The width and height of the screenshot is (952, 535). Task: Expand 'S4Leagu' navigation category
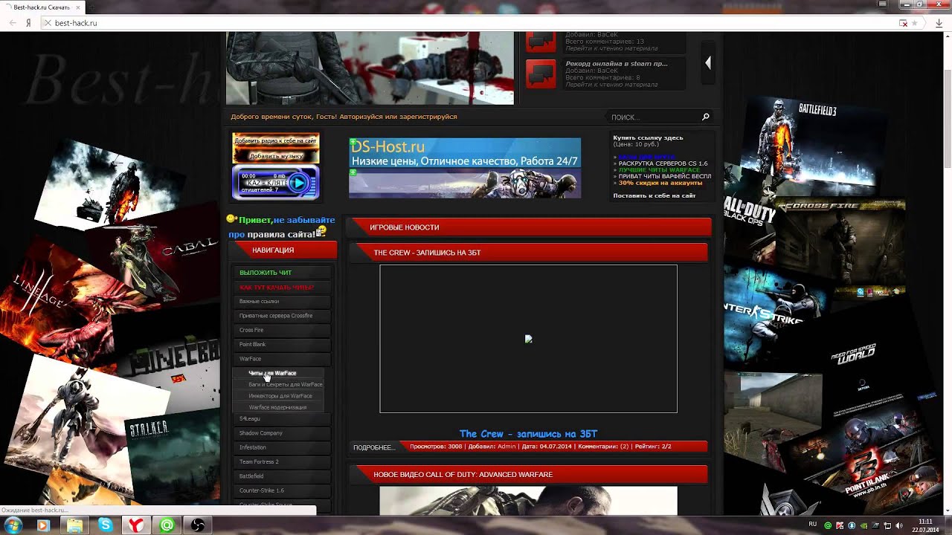click(281, 419)
